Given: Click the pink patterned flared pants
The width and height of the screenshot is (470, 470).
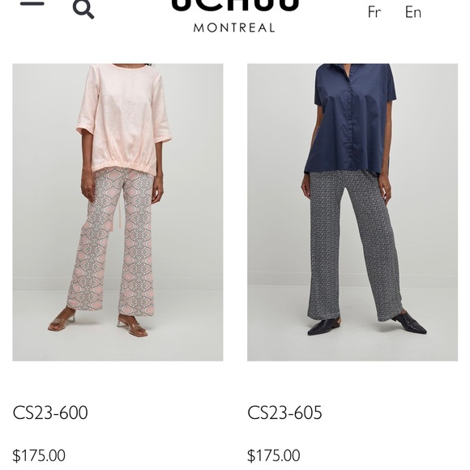Looking at the screenshot, I should click(113, 241).
